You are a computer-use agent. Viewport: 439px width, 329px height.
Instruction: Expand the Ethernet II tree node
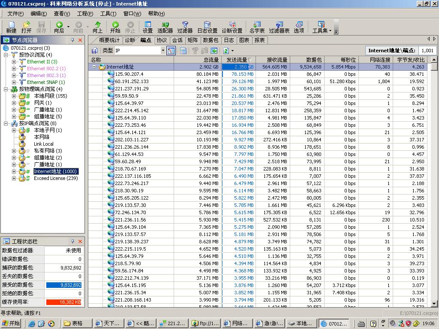[x=14, y=62]
